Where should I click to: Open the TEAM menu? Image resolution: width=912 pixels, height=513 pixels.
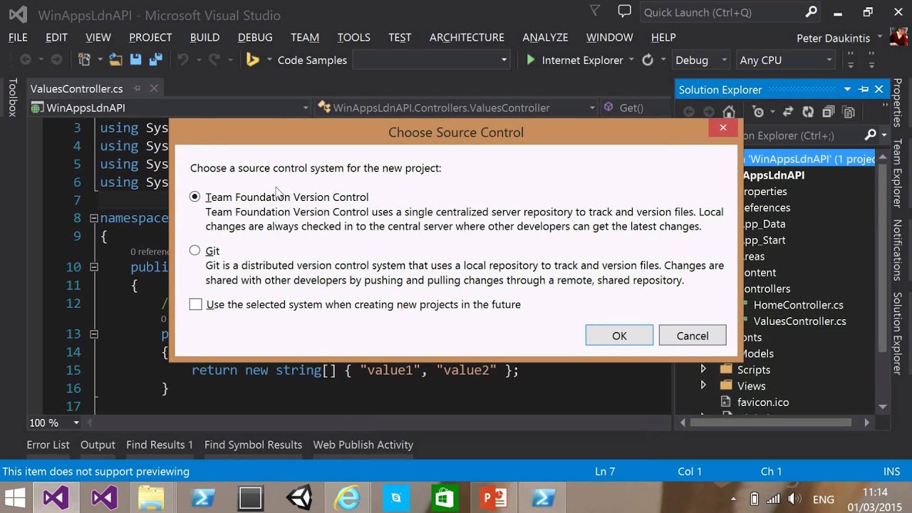tap(305, 37)
